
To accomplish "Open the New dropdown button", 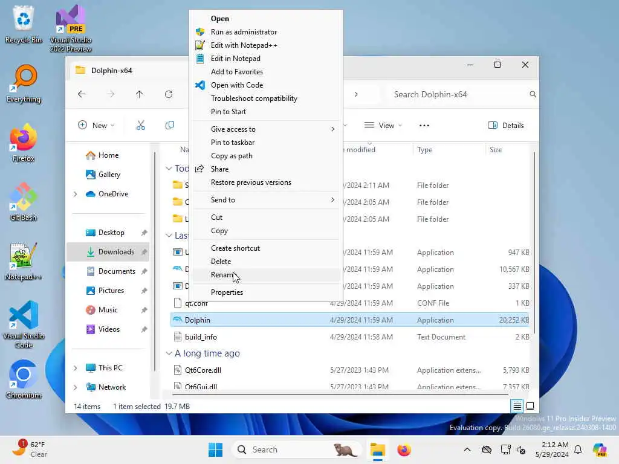I will point(96,126).
